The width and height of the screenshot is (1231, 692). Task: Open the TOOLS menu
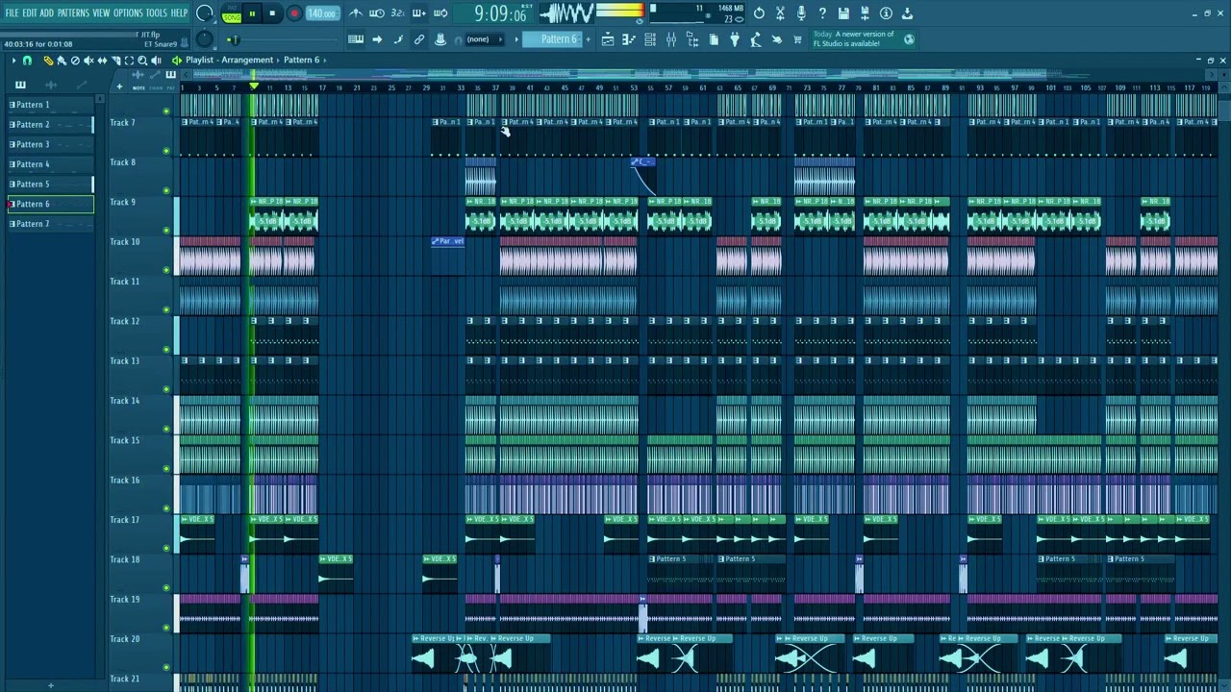tap(157, 12)
